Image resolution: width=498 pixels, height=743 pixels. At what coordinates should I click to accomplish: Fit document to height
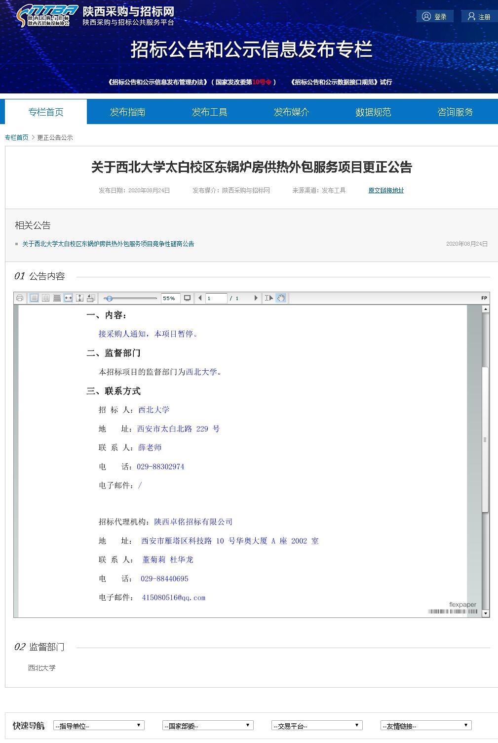click(79, 298)
